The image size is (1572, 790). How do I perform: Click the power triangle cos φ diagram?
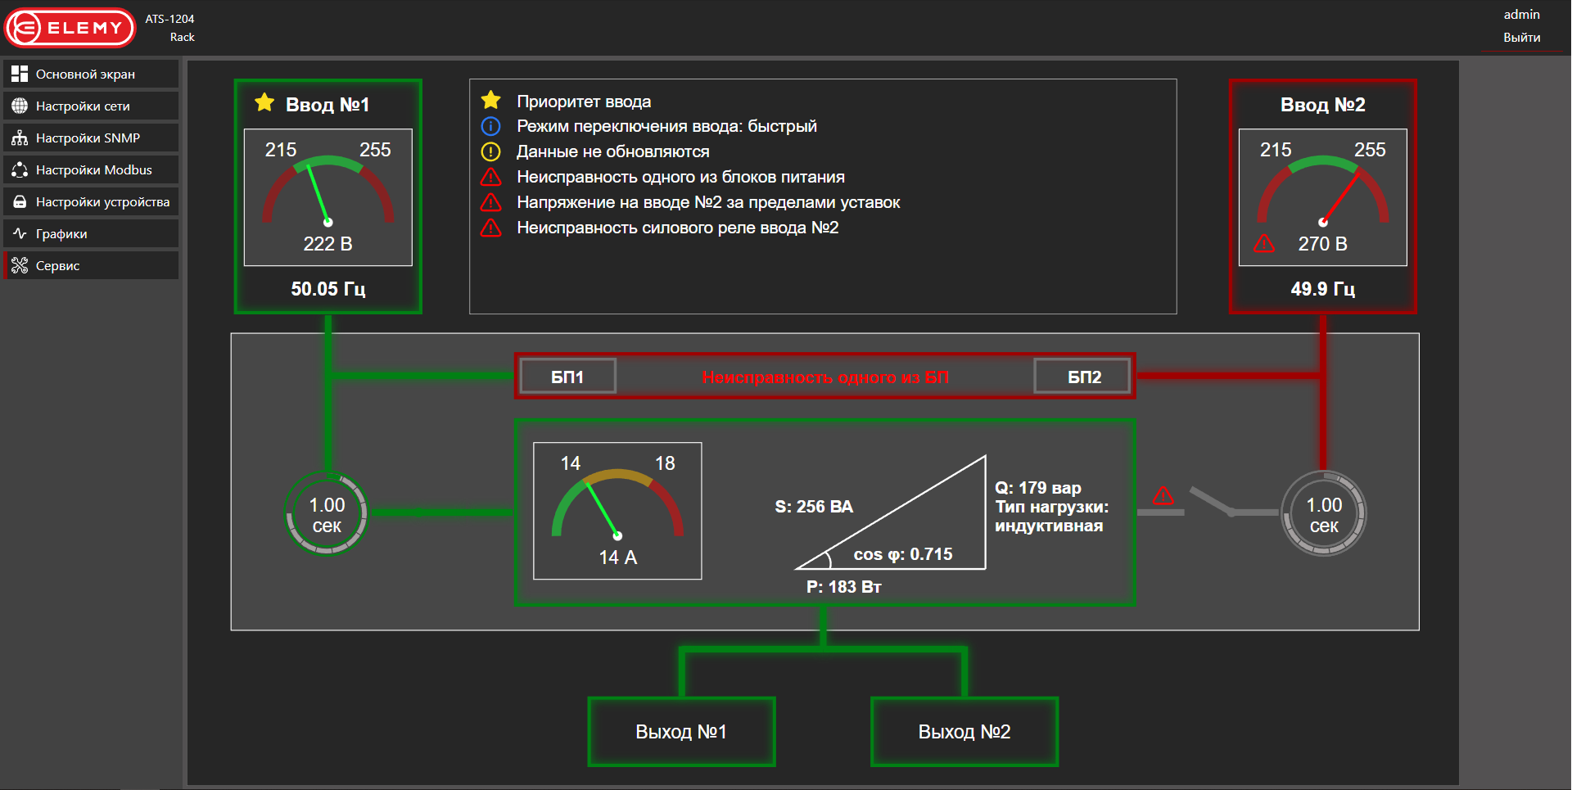891,512
